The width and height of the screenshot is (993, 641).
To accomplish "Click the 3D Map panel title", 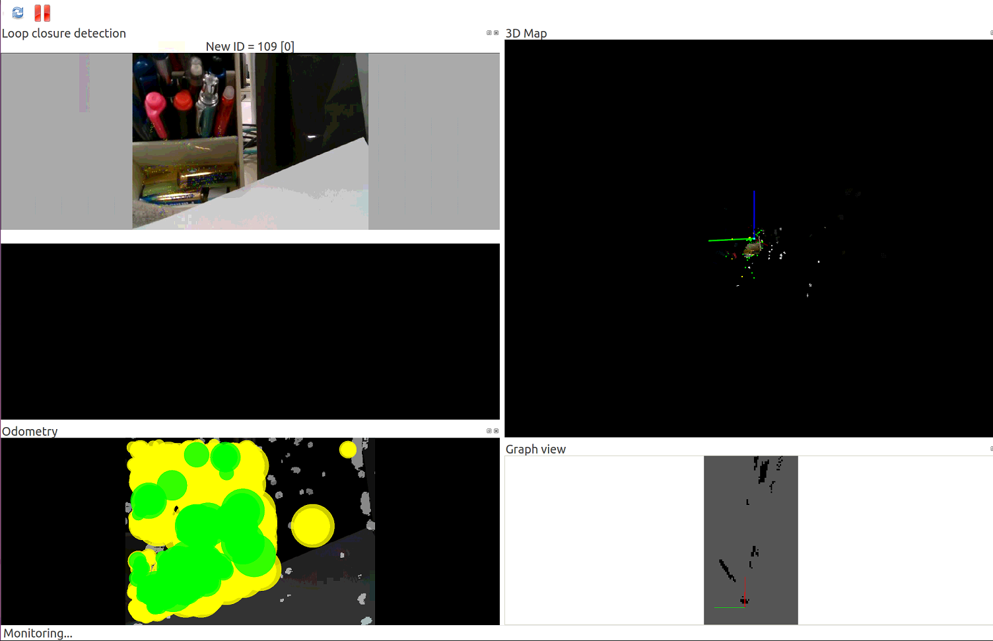I will [526, 33].
